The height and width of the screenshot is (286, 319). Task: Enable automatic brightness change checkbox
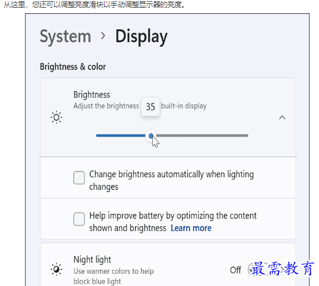pos(79,178)
